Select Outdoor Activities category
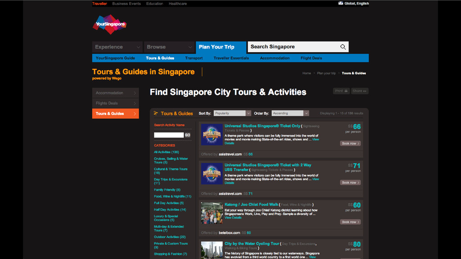 pos(170,237)
